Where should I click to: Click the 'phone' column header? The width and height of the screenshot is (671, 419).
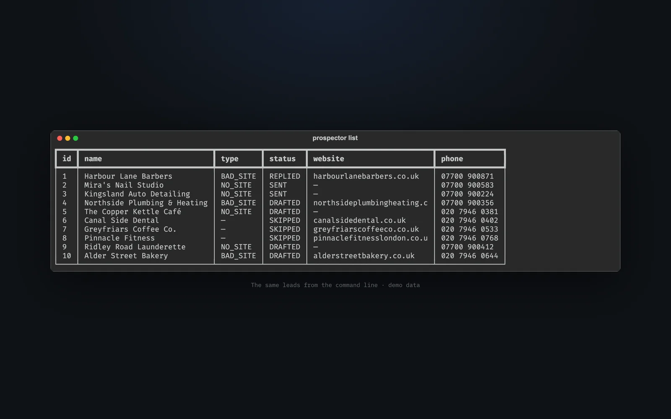pos(452,159)
